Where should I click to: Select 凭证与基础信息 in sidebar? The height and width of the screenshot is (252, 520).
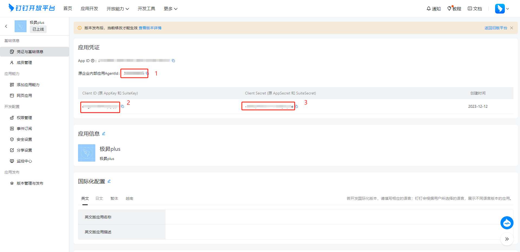(35, 52)
